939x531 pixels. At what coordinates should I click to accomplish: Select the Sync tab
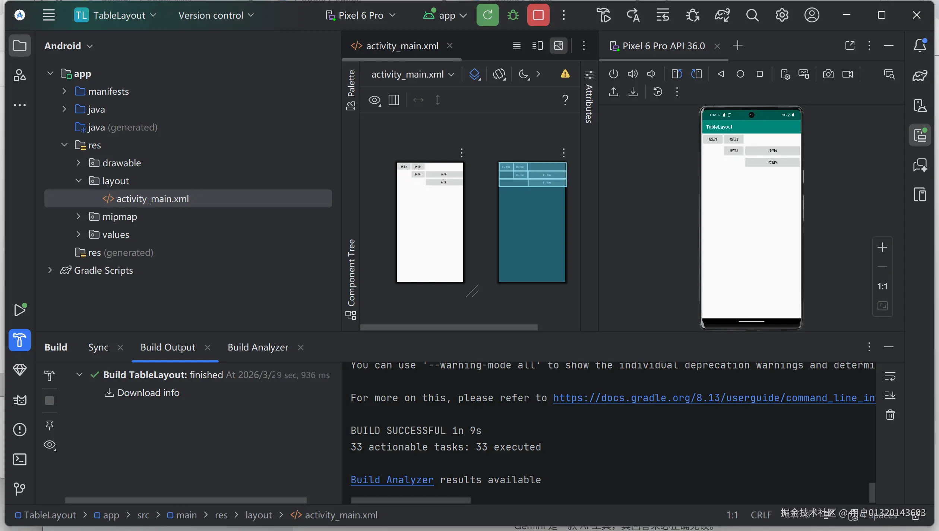pos(98,347)
